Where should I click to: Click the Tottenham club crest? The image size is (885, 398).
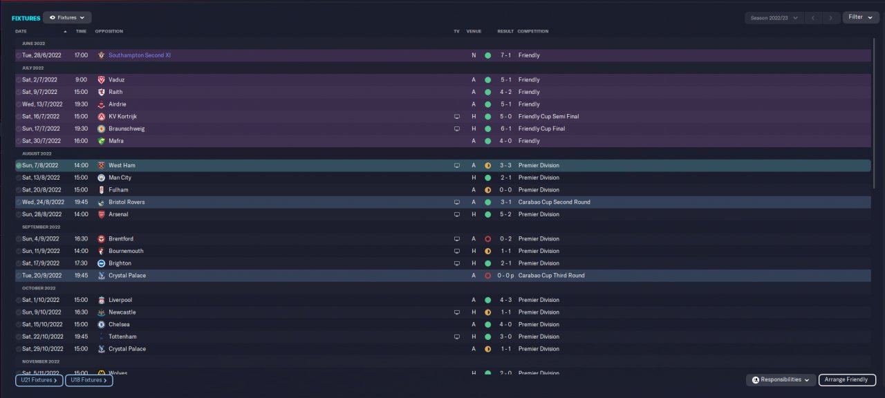101,337
